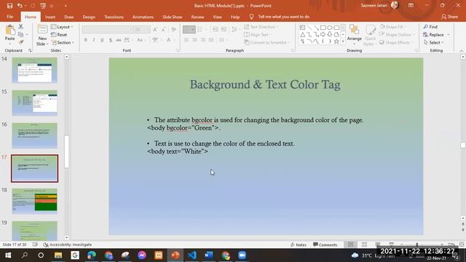The height and width of the screenshot is (262, 466).
Task: Switch to the Animations tab
Action: [143, 17]
